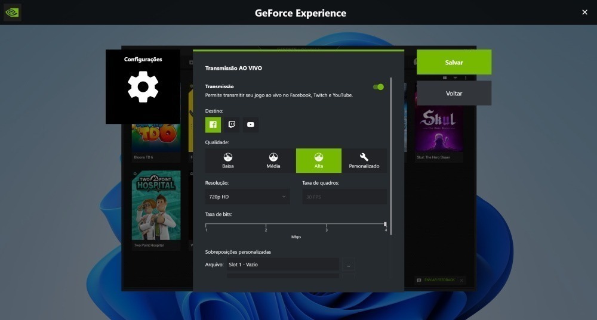Screen dimensions: 597x320
Task: Click the Transmissão AO VIVO heading
Action: (x=233, y=69)
